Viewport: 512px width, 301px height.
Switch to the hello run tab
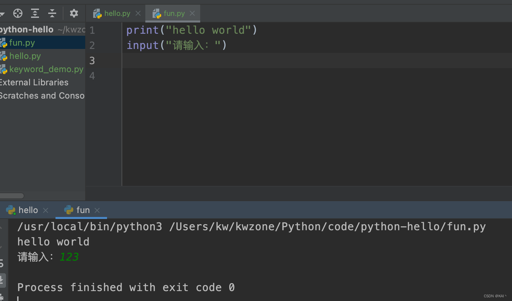click(x=28, y=210)
